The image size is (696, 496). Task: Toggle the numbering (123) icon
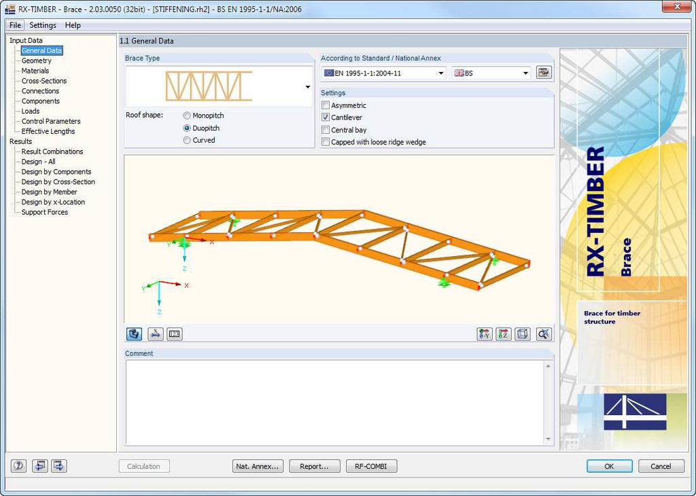pyautogui.click(x=175, y=334)
